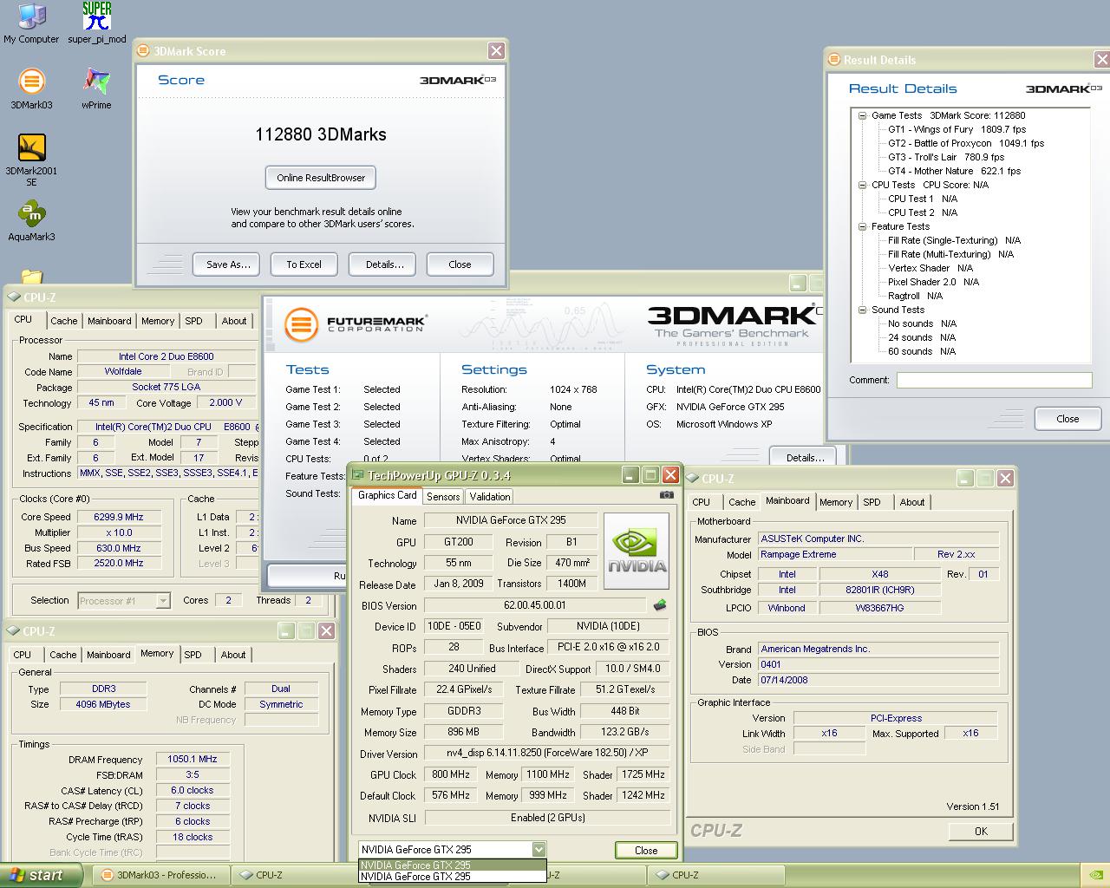Close the 3DMark Score window with X
This screenshot has width=1110, height=888.
pyautogui.click(x=496, y=51)
